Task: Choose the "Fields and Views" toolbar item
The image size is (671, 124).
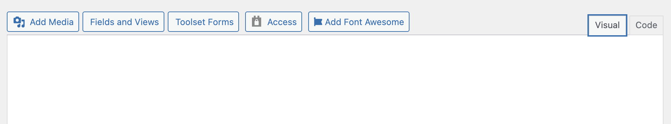Action: [124, 22]
